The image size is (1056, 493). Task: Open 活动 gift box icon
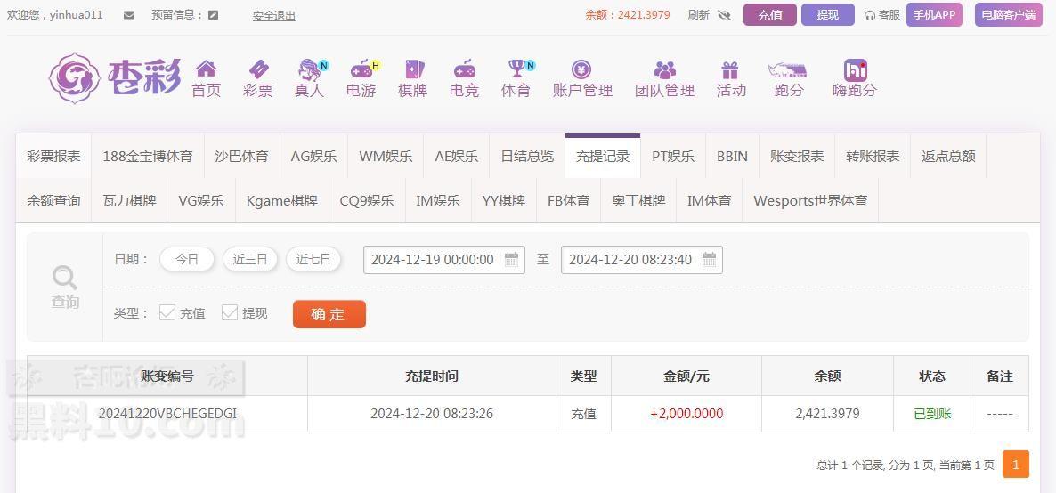tap(730, 69)
